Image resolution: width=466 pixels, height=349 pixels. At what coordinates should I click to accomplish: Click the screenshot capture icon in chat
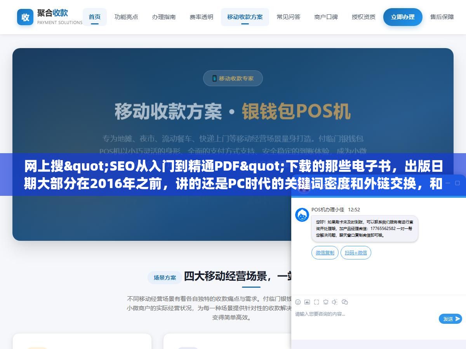click(316, 302)
